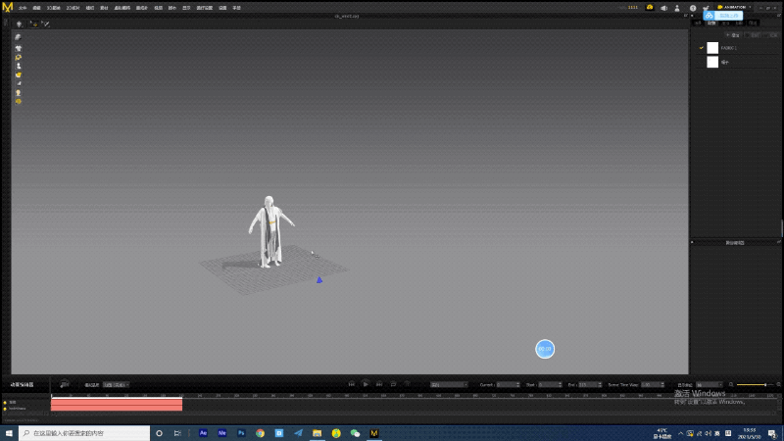Select the select/move arrow tool
Screen dimensions: 784x441
(33, 24)
